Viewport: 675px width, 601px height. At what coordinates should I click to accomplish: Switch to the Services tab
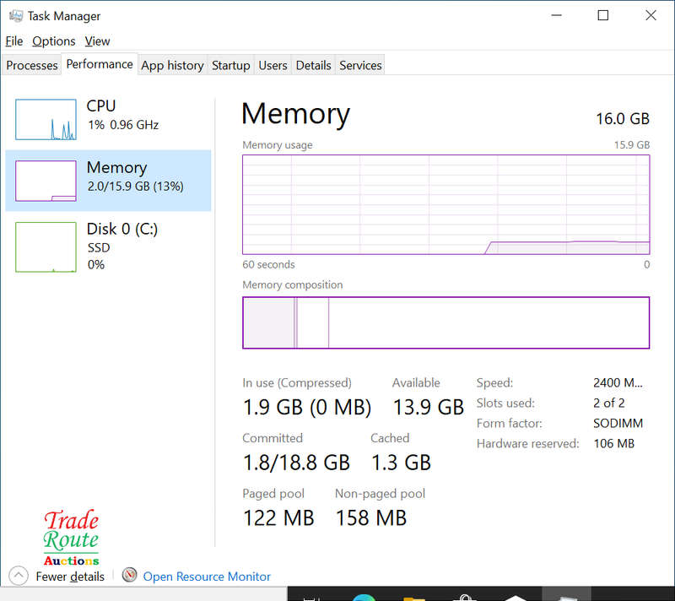click(360, 65)
